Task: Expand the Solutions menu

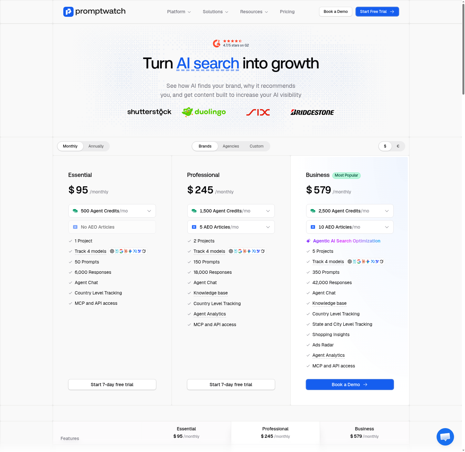Action: (x=215, y=12)
